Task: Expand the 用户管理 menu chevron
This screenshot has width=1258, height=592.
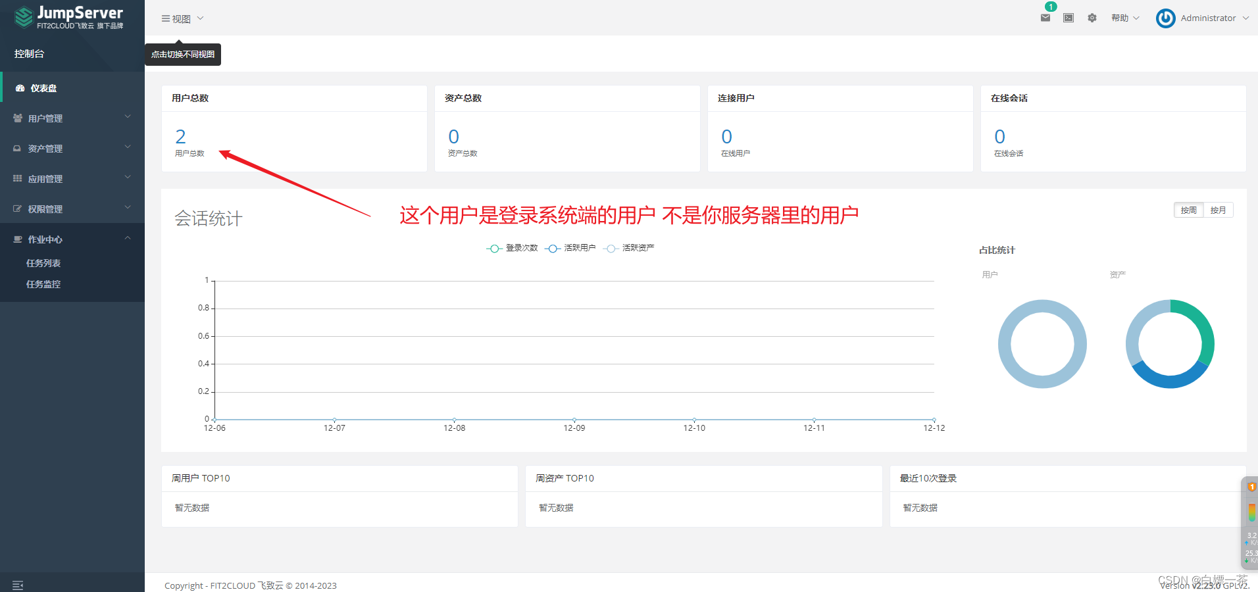Action: point(128,116)
